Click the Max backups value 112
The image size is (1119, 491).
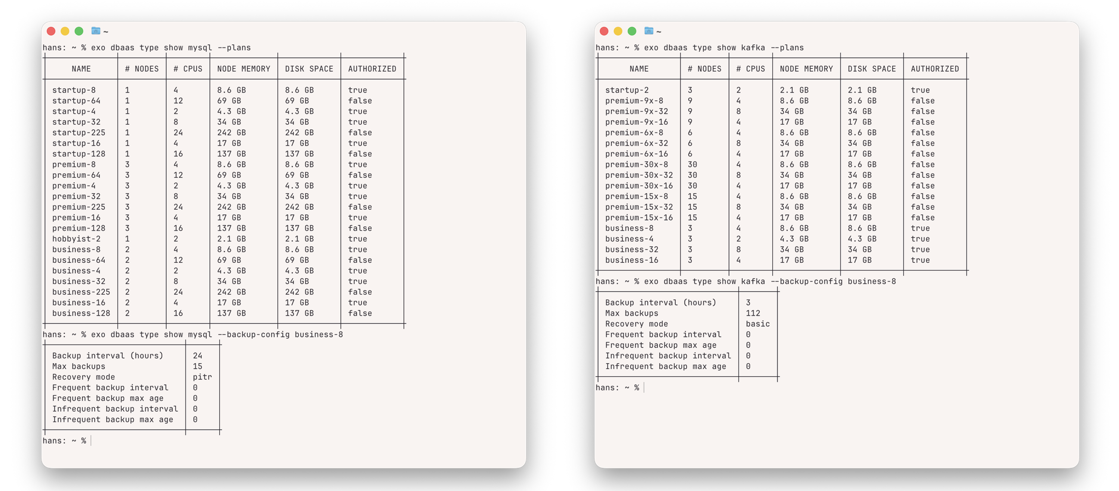click(753, 313)
